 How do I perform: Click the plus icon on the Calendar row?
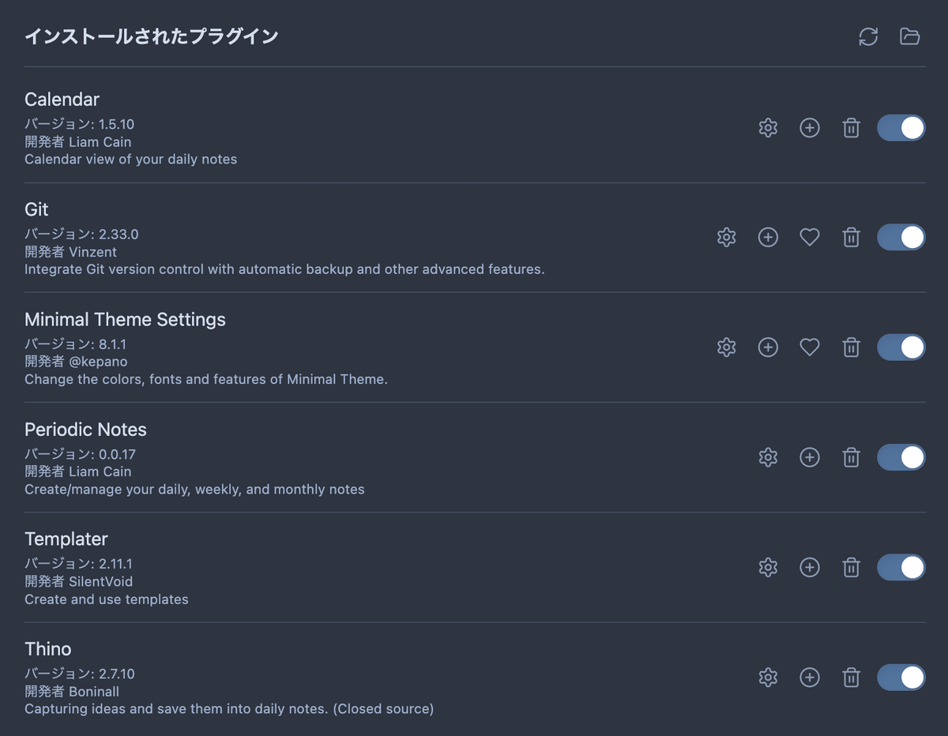[809, 127]
